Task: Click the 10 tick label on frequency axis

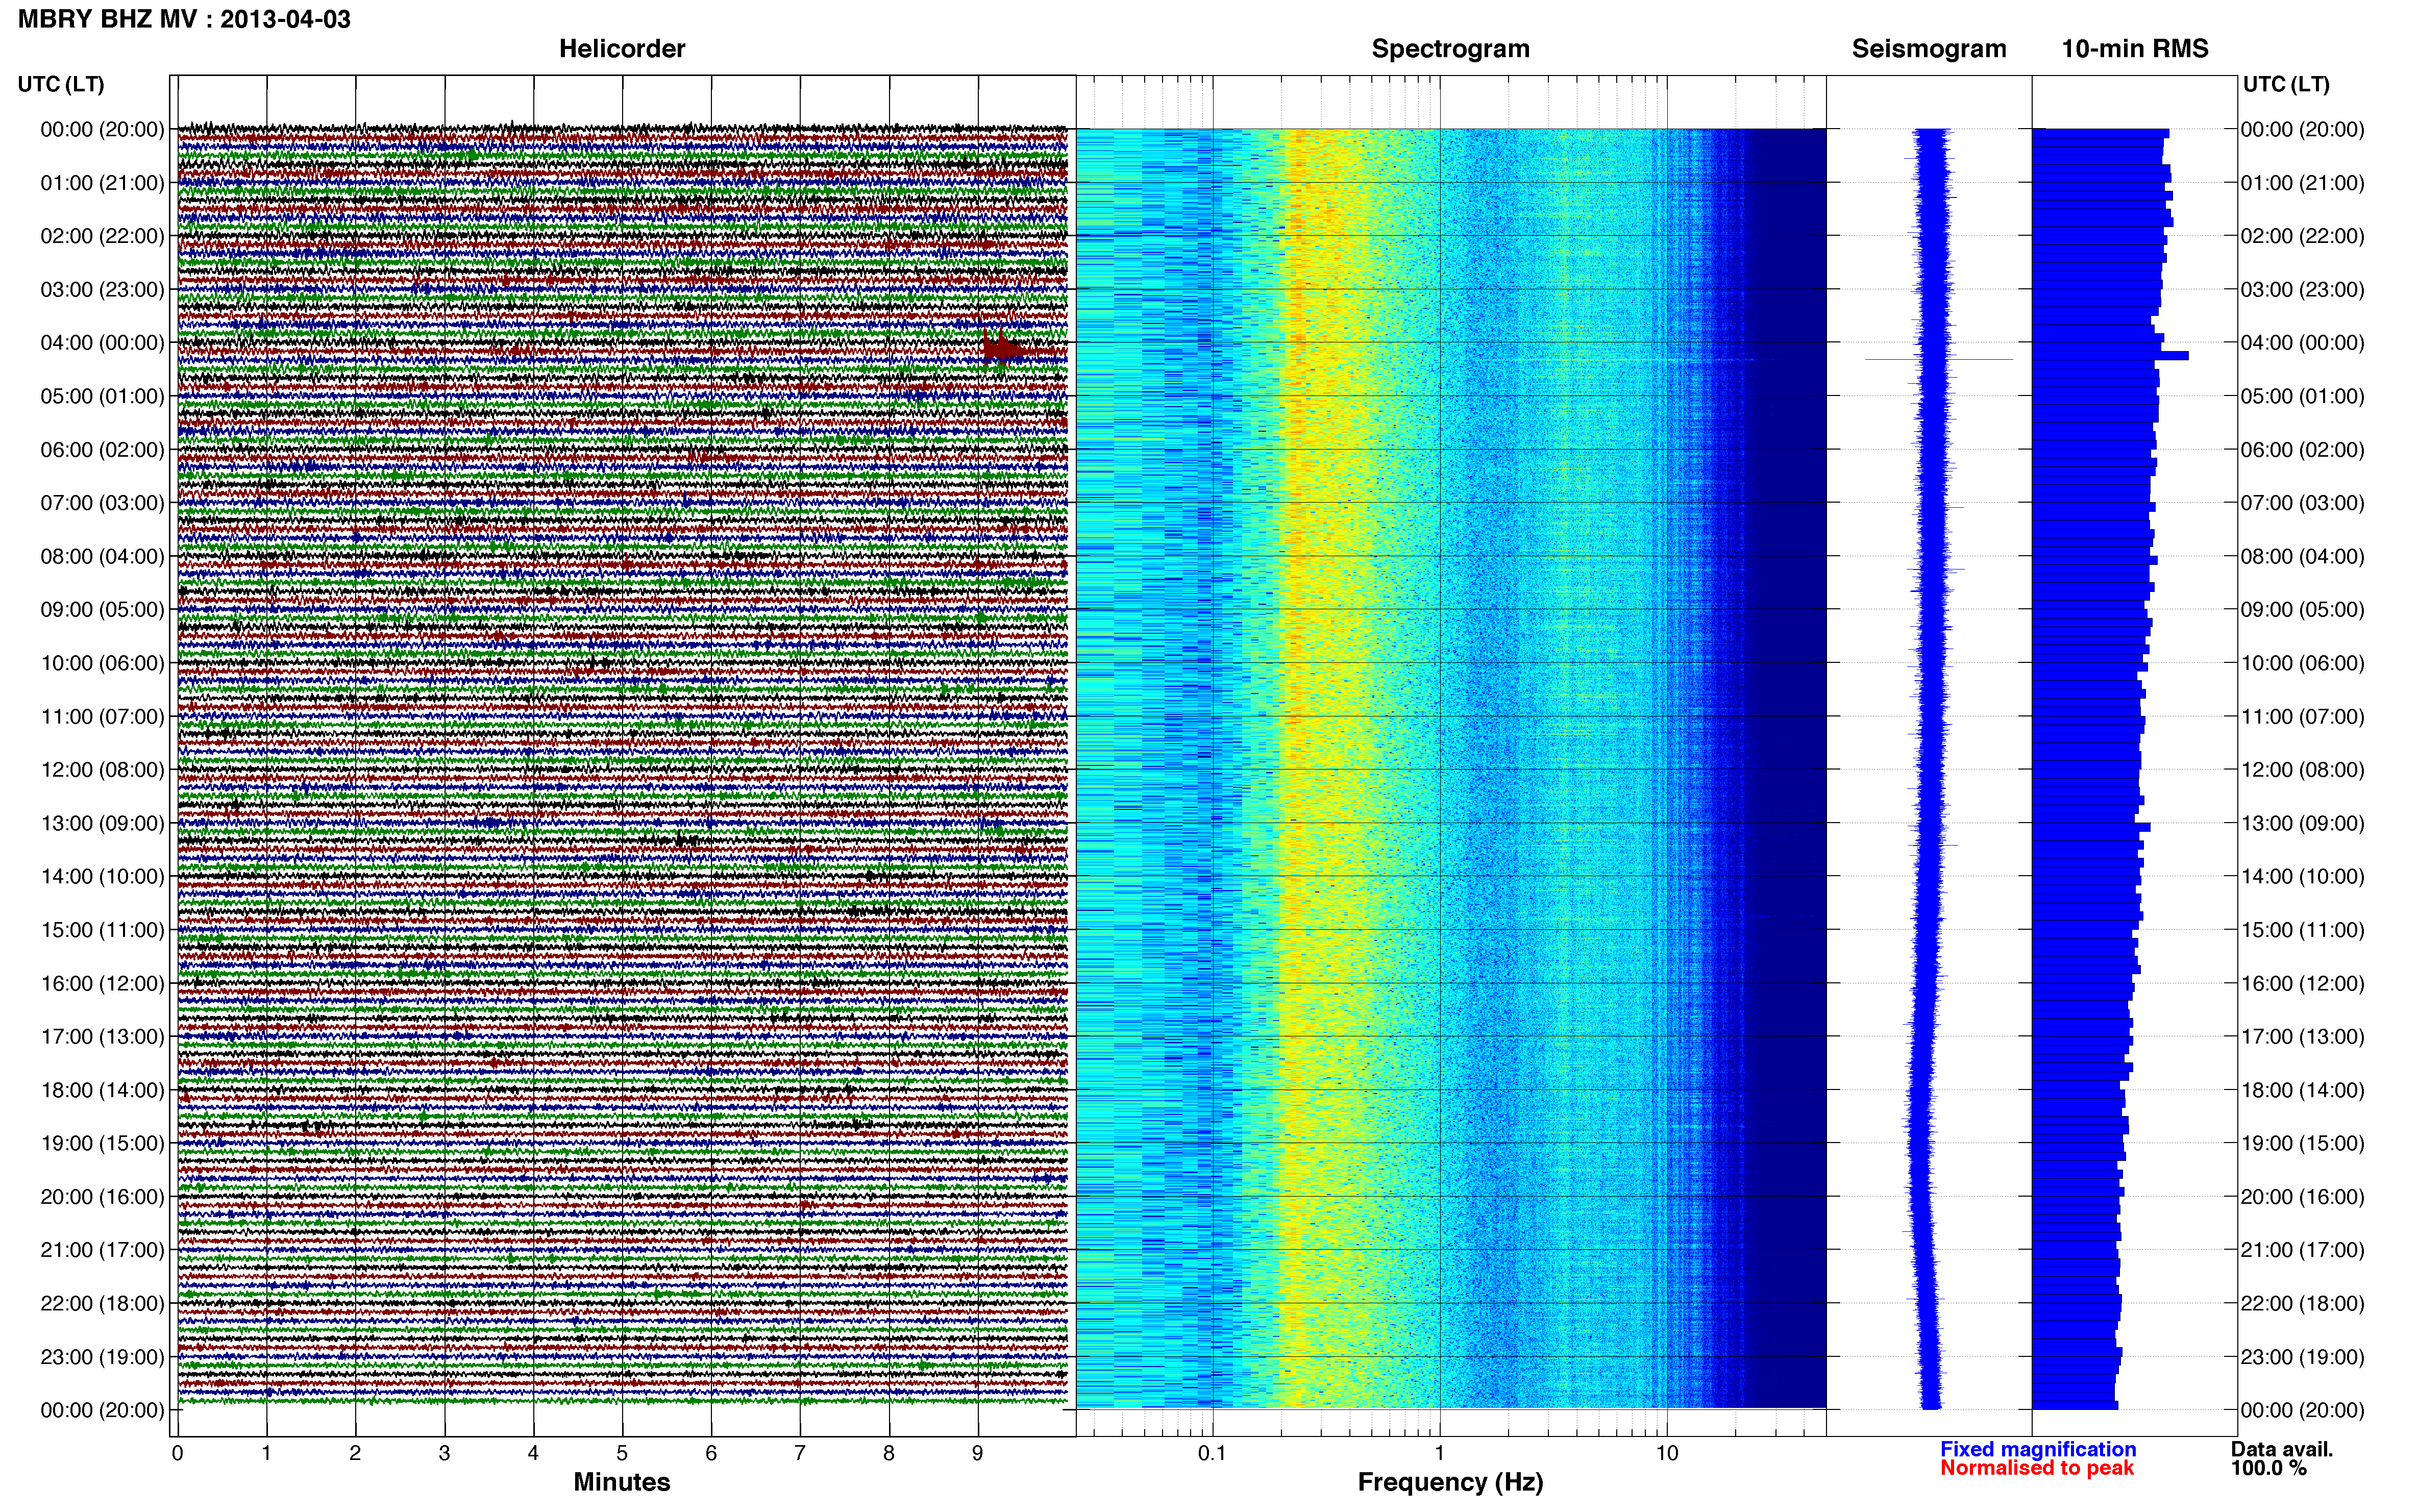Action: tap(1666, 1453)
